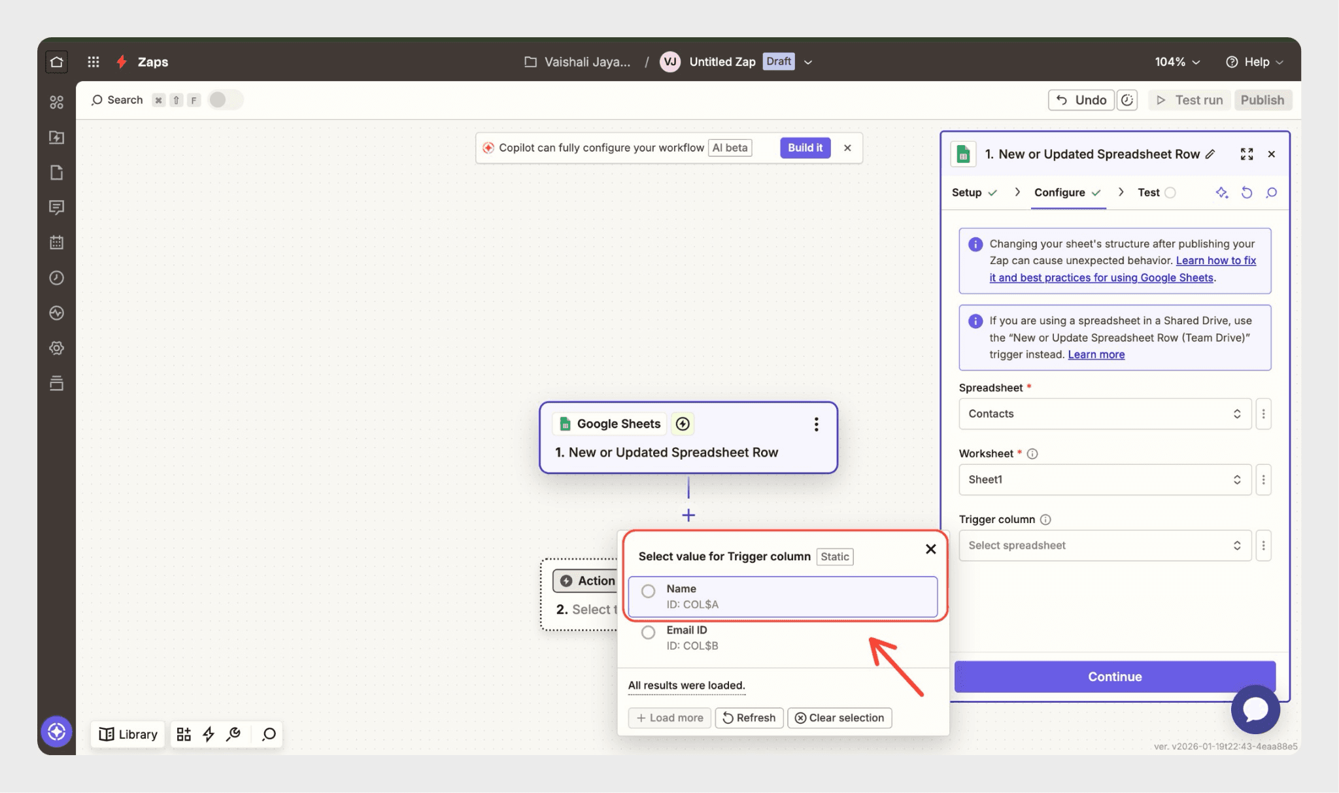The height and width of the screenshot is (793, 1339).
Task: Expand the step panel to full screen
Action: [x=1246, y=154]
